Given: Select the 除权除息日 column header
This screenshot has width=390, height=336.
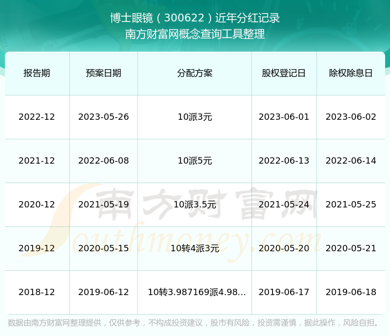Looking at the screenshot, I should click(351, 73).
